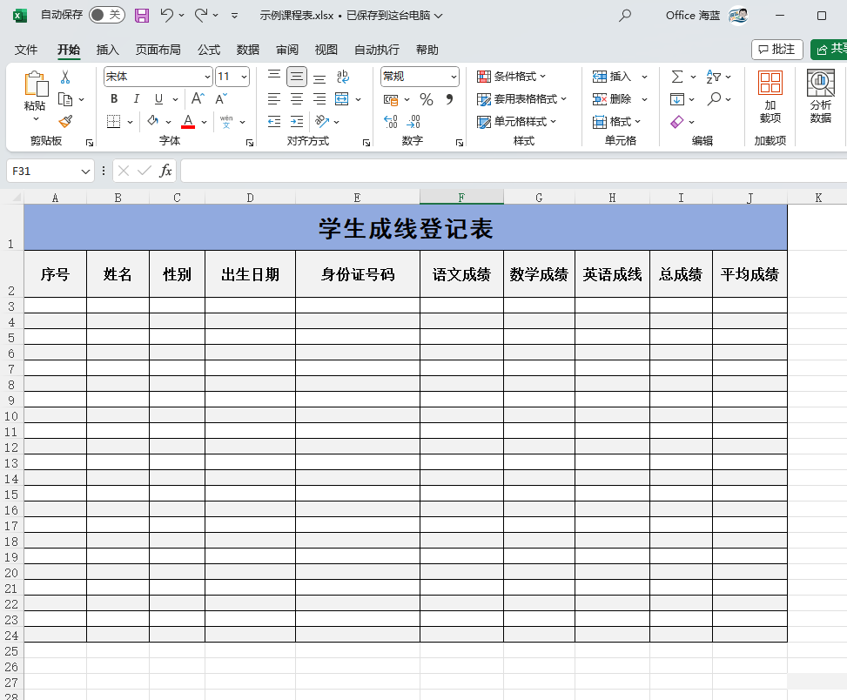The image size is (847, 700).
Task: Toggle the AutoSave (自动保存) switch
Action: (x=107, y=15)
